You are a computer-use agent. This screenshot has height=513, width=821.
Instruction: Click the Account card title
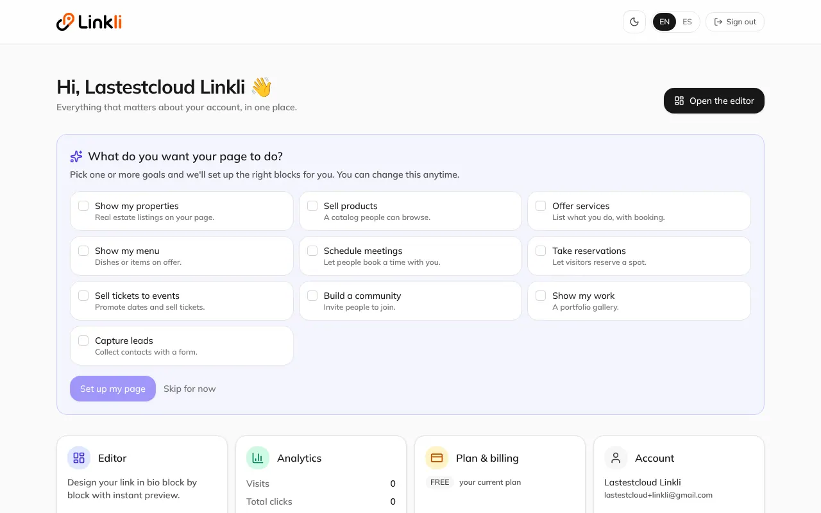click(x=655, y=458)
